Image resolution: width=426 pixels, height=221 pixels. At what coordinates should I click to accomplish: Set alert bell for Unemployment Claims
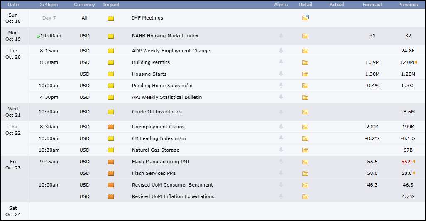[x=281, y=126]
